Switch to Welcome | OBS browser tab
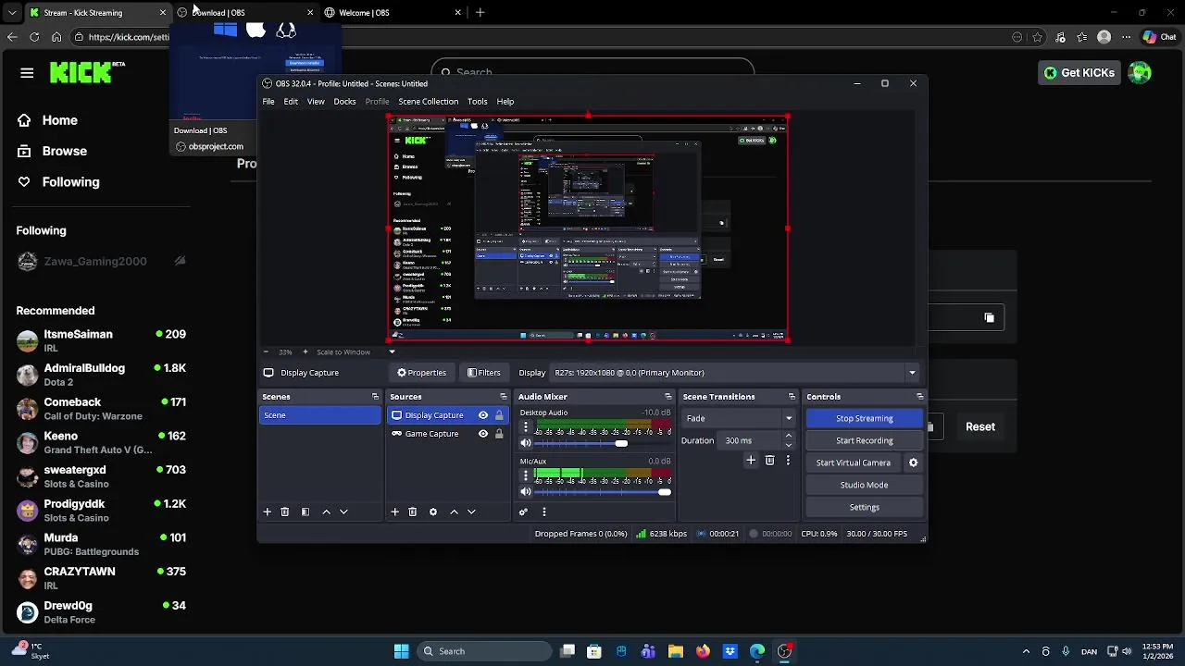Screen dimensions: 1185x666 (x=393, y=13)
